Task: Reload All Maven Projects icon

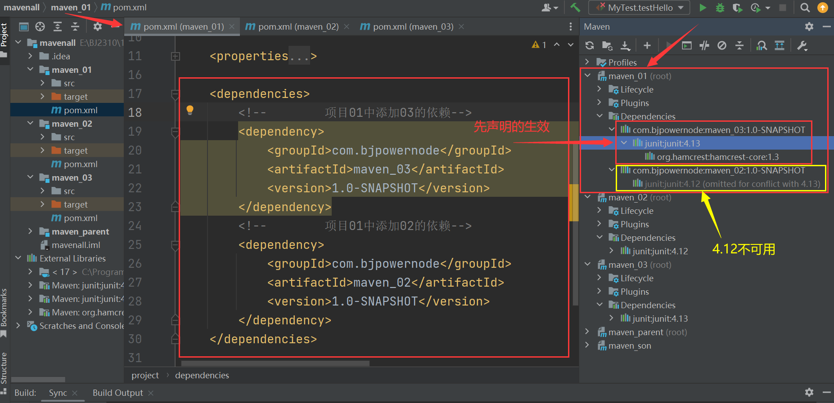Action: pos(590,45)
